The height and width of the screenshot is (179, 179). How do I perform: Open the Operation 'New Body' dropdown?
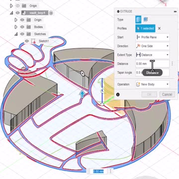pos(152,84)
